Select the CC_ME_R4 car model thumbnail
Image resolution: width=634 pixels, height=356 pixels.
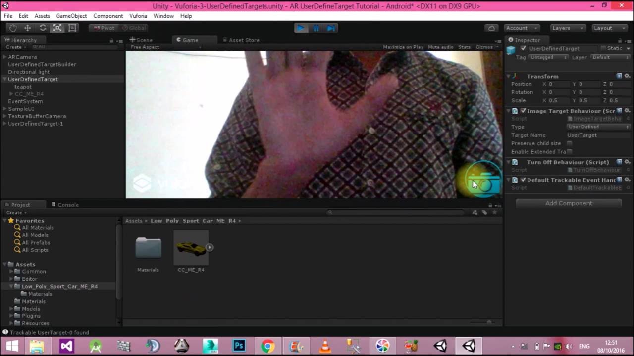click(191, 248)
